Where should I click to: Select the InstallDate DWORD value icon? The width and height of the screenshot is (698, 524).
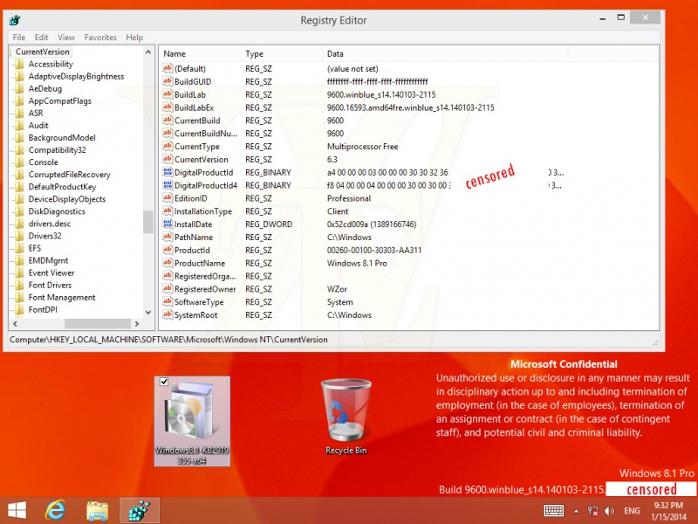168,224
